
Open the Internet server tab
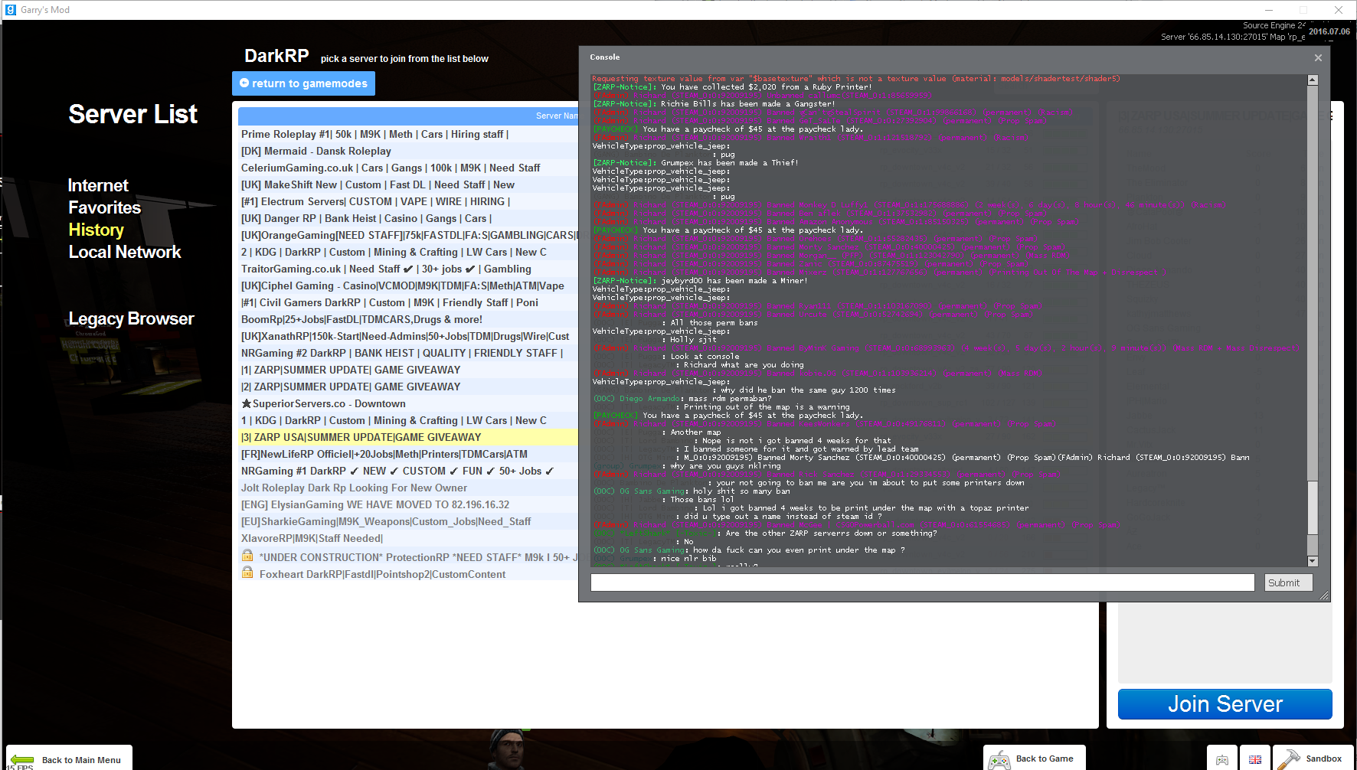point(98,185)
